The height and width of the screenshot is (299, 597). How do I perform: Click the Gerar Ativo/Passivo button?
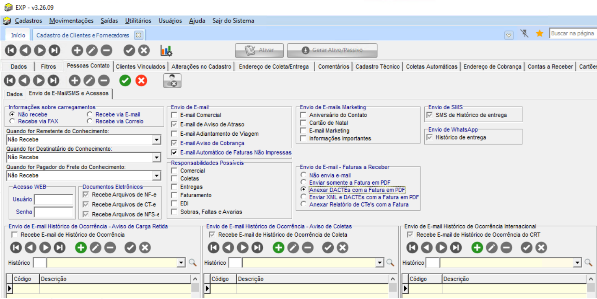[x=332, y=50]
